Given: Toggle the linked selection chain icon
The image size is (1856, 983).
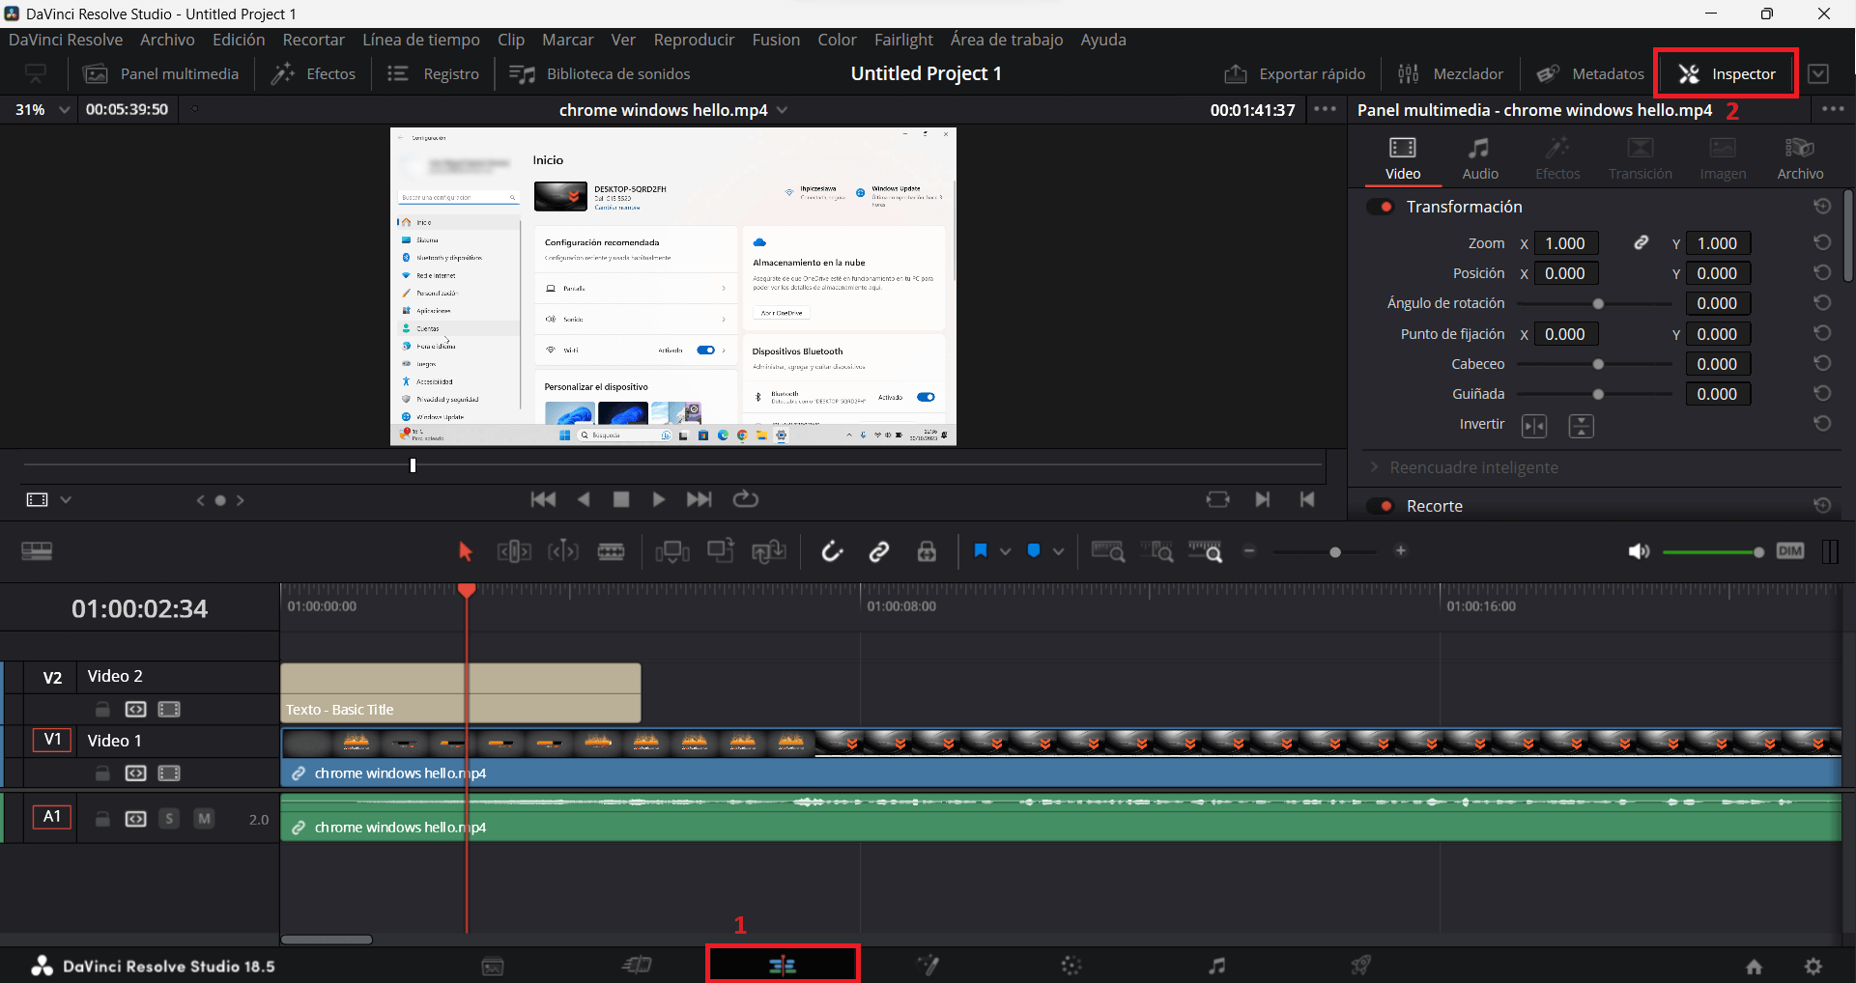Looking at the screenshot, I should pos(879,551).
